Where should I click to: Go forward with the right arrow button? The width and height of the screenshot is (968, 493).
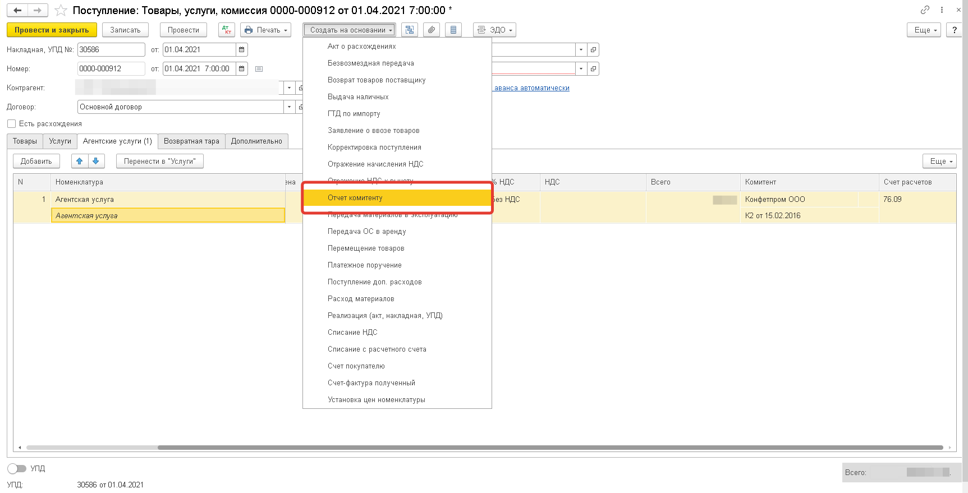pyautogui.click(x=38, y=10)
